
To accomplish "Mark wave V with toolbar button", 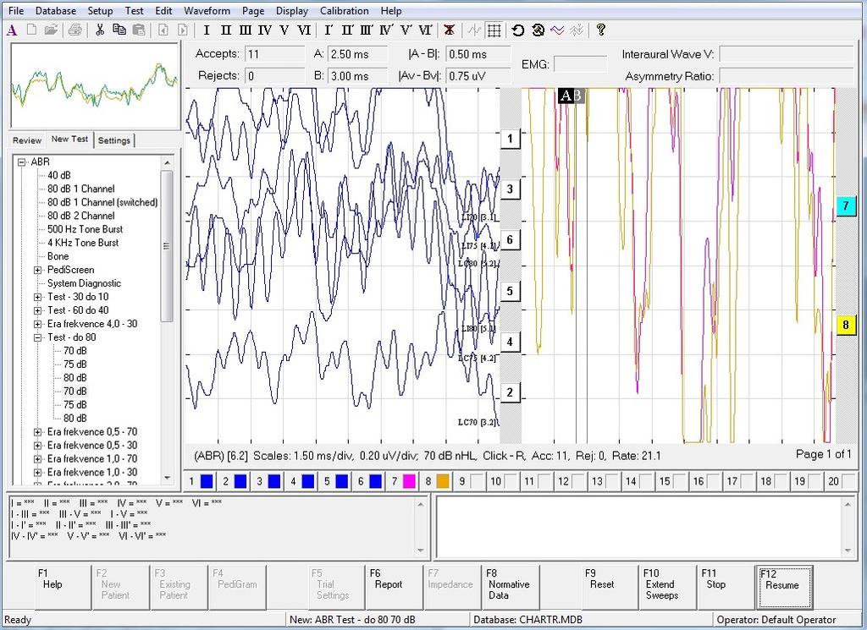I will click(x=284, y=30).
